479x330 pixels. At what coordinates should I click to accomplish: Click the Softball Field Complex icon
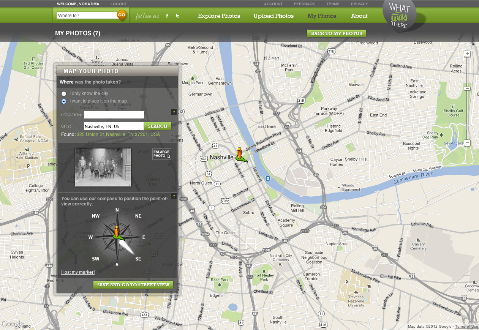[16, 139]
